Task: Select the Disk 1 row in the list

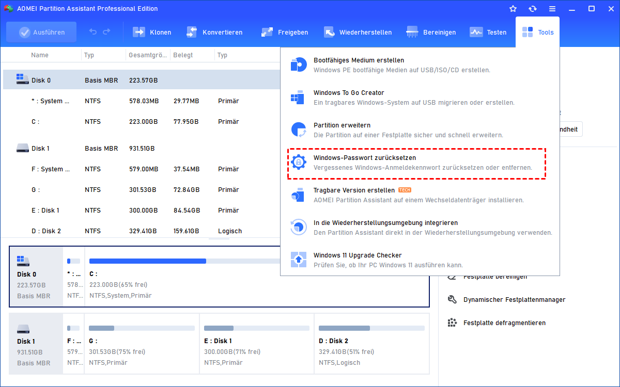Action: [x=142, y=148]
